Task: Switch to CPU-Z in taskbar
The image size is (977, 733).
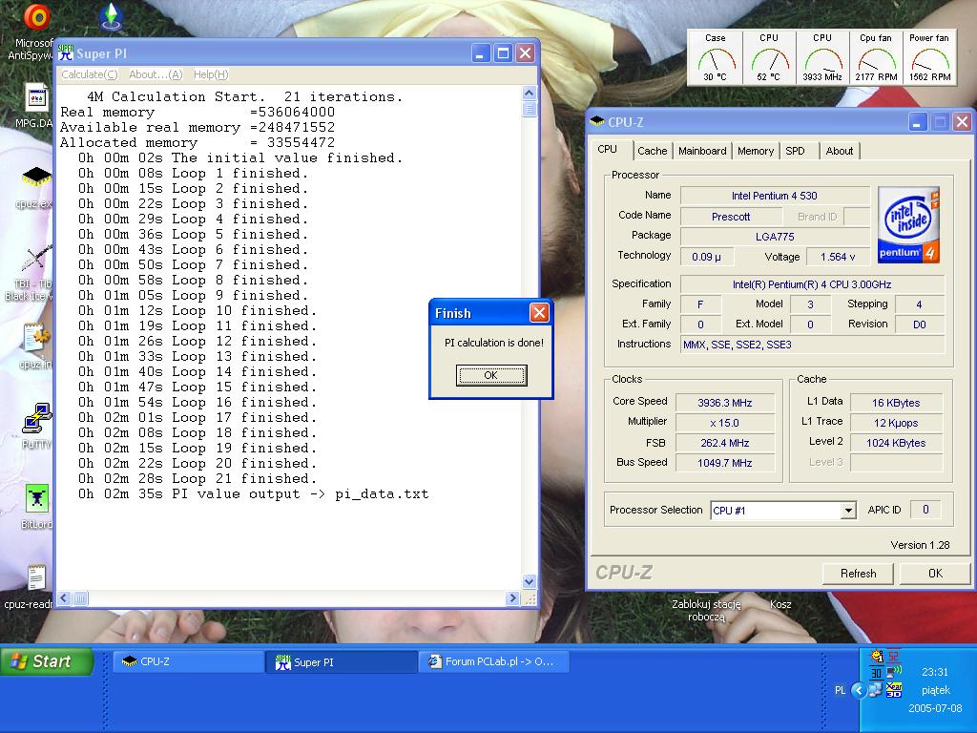Action: [x=188, y=662]
